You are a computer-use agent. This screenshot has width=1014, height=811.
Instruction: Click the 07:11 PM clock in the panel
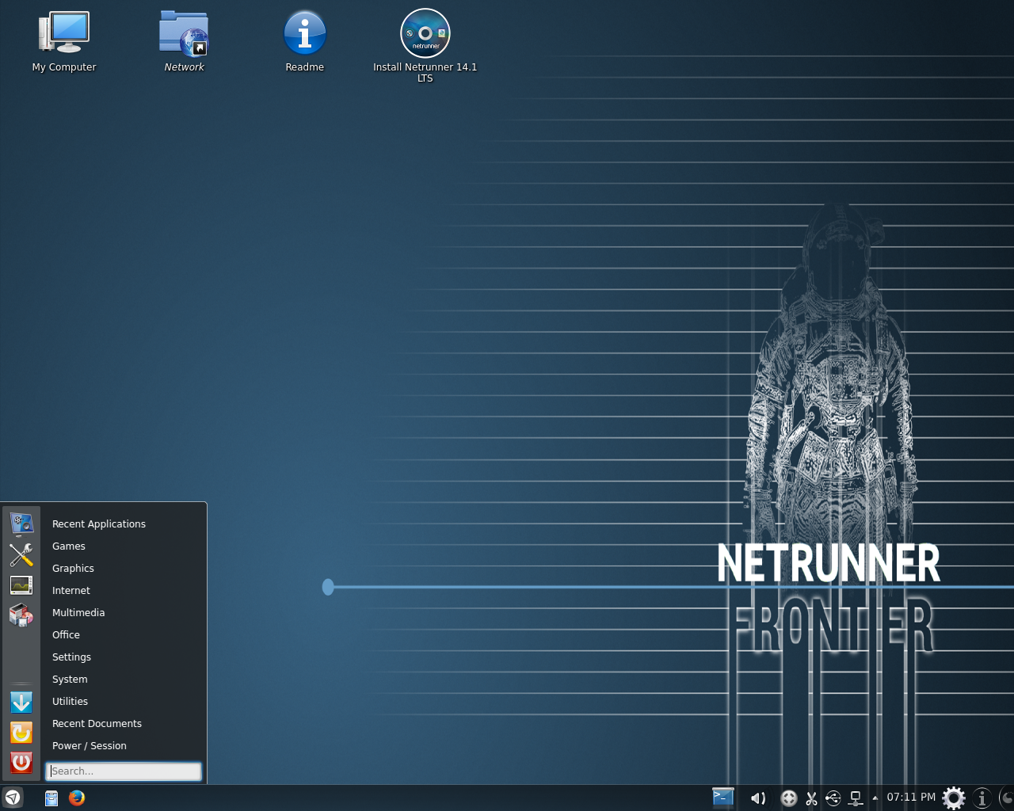pos(911,798)
